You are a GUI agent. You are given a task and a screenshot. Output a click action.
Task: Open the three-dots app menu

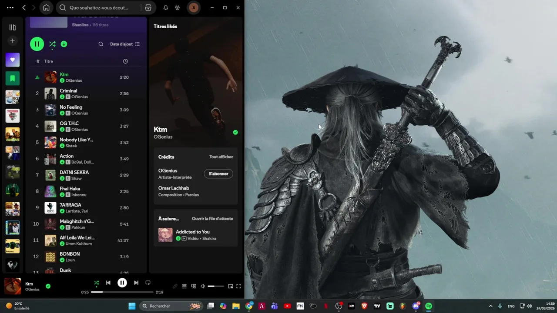(10, 7)
